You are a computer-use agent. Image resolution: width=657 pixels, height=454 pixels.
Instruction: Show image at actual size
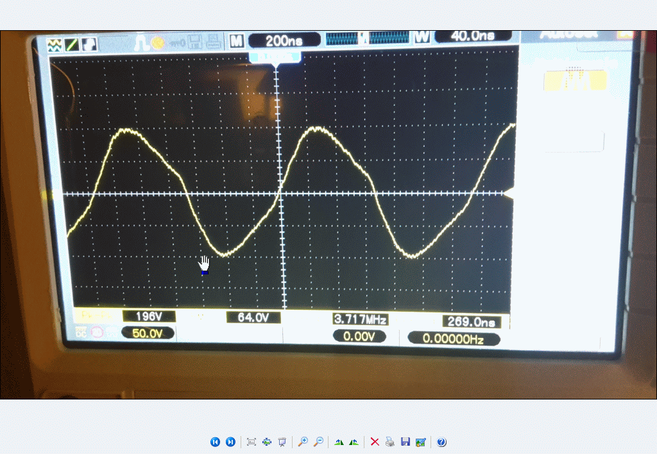pyautogui.click(x=267, y=442)
